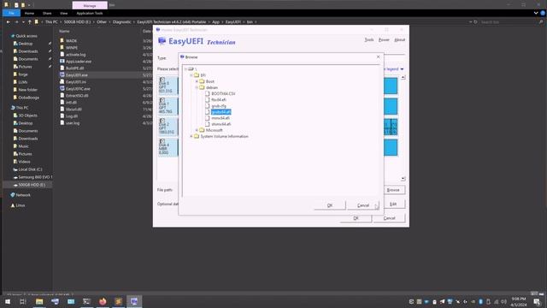The width and height of the screenshot is (547, 308).
Task: Open Share tab in File Explorer ribbon
Action: [47, 13]
